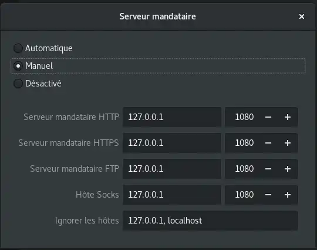Select the Désactivé radio option
This screenshot has height=250, width=317.
18,84
